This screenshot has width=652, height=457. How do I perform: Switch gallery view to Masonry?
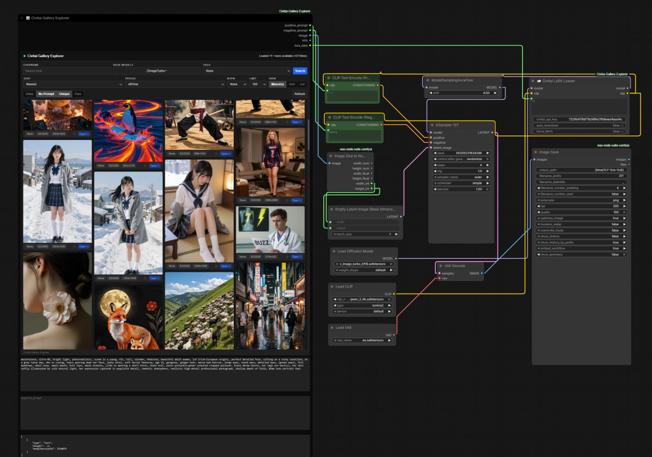click(x=277, y=84)
